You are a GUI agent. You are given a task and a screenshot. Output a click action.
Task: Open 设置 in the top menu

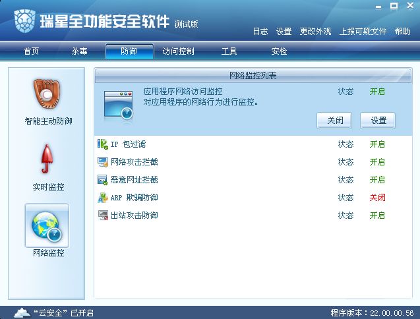[284, 32]
